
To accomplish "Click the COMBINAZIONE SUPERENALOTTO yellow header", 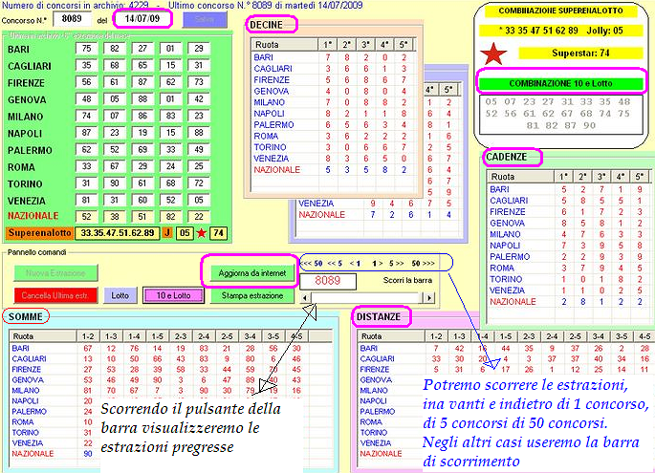I will click(560, 11).
